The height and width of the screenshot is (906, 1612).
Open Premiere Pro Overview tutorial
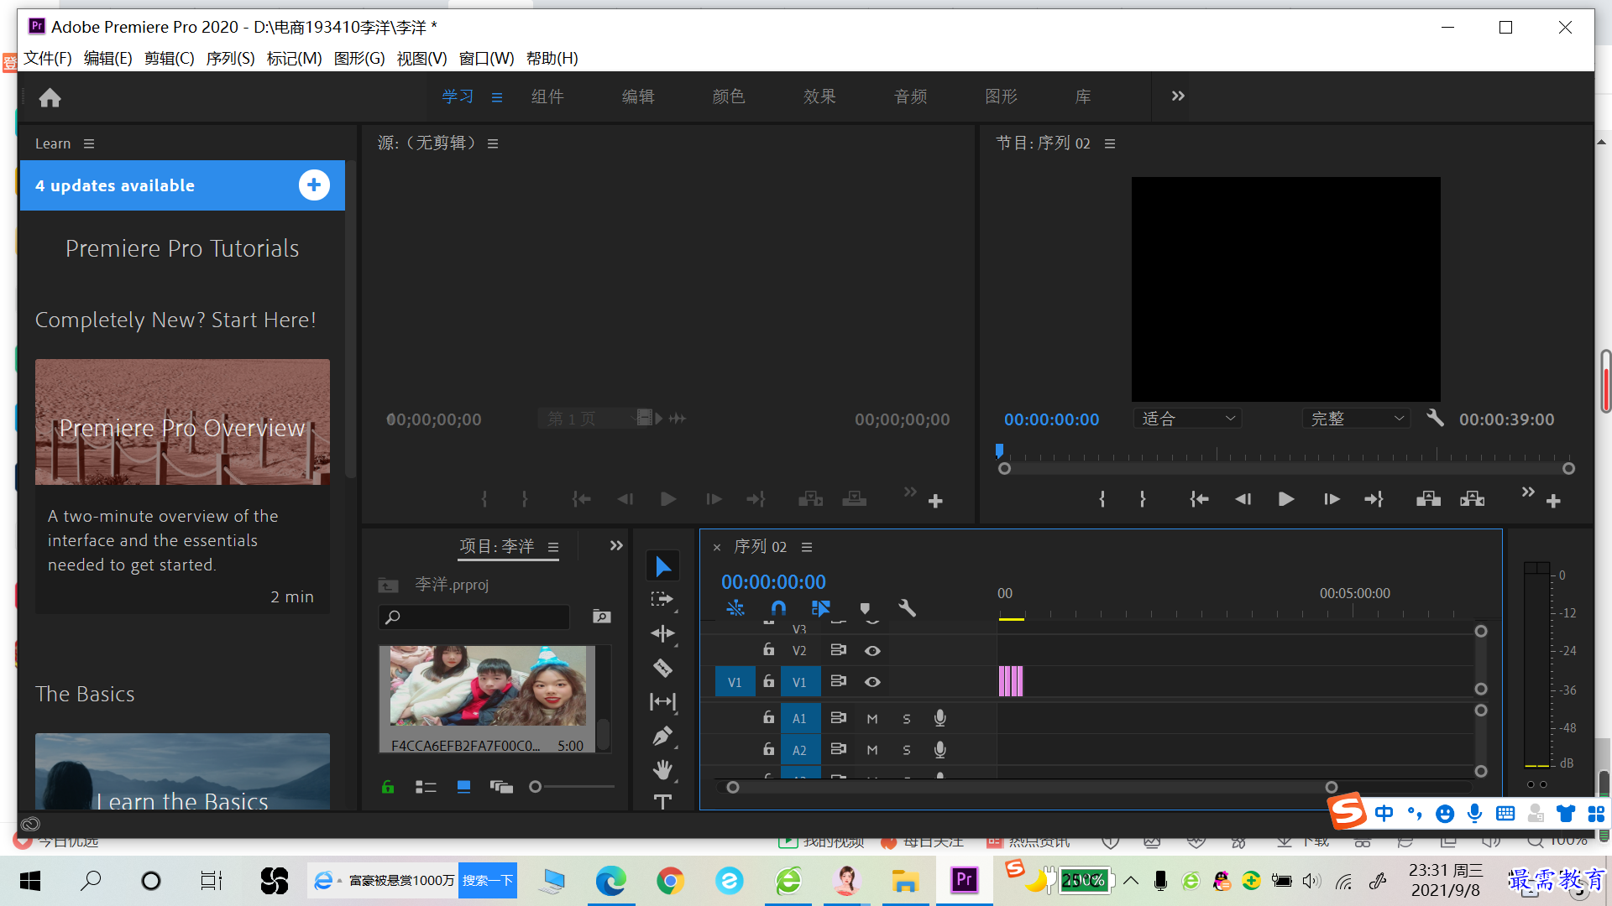(x=182, y=422)
